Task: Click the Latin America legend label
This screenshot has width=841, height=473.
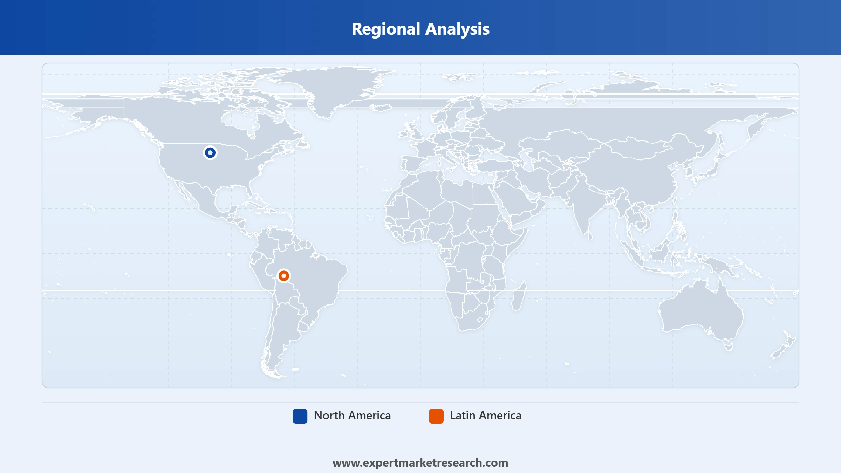Action: coord(486,416)
